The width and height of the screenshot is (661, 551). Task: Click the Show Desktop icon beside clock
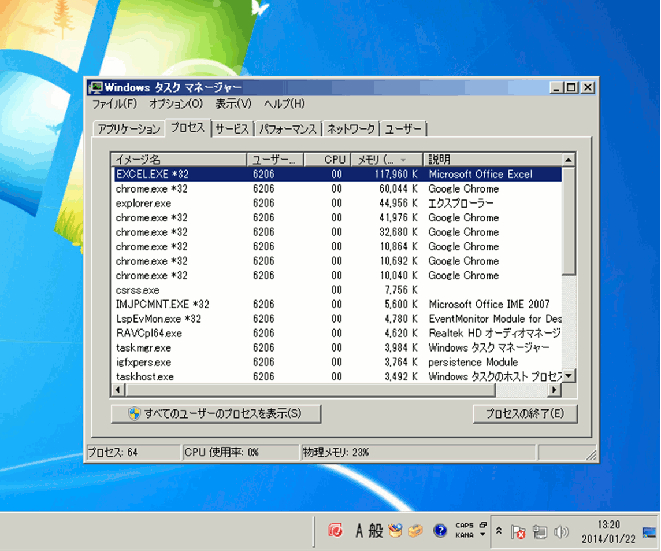pyautogui.click(x=649, y=532)
